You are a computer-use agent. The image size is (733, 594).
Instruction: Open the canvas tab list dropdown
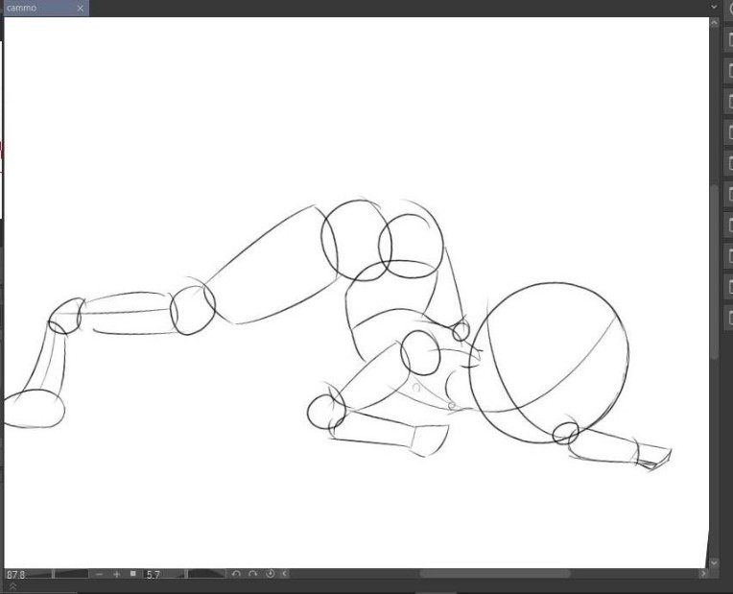[x=714, y=7]
